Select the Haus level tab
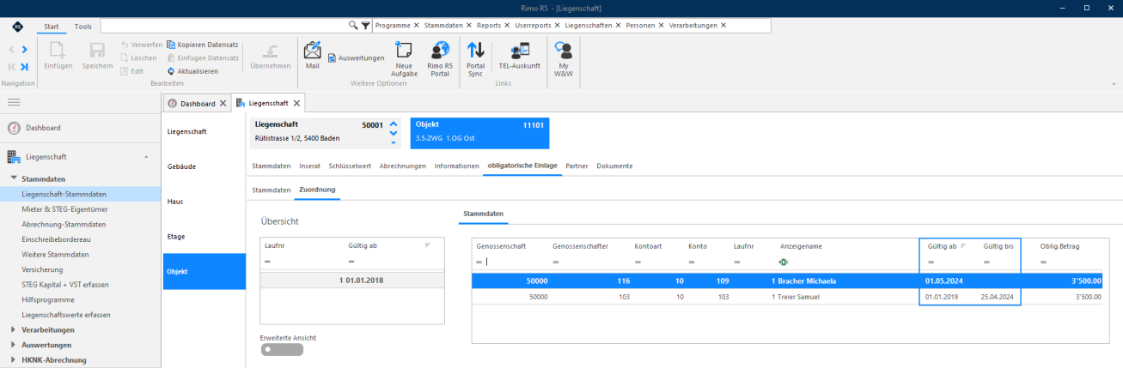The width and height of the screenshot is (1123, 368). pos(204,202)
